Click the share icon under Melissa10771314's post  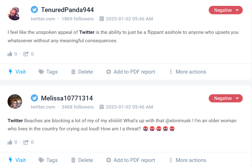click(26, 142)
